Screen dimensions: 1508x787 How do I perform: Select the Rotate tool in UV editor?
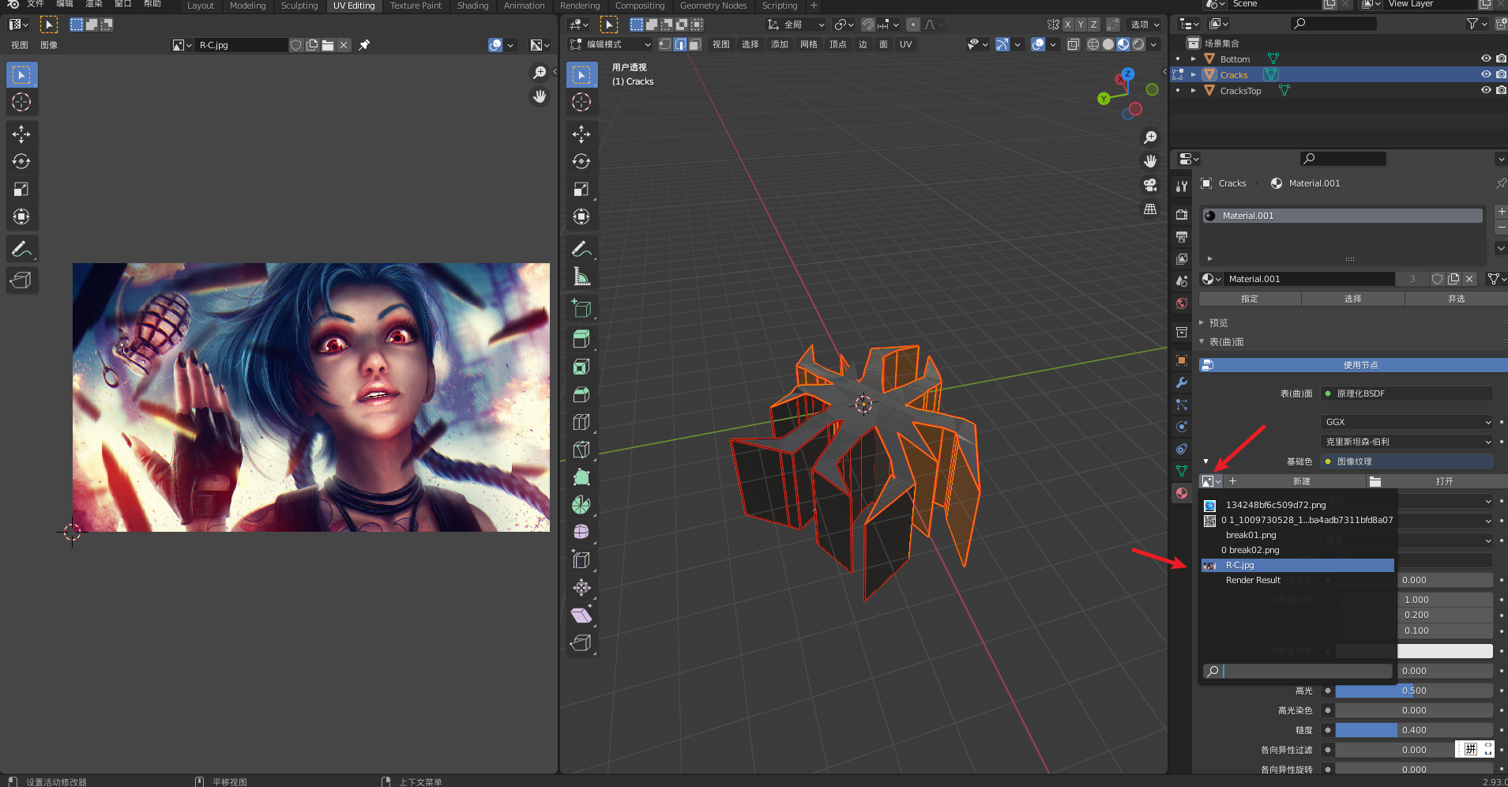pos(21,162)
